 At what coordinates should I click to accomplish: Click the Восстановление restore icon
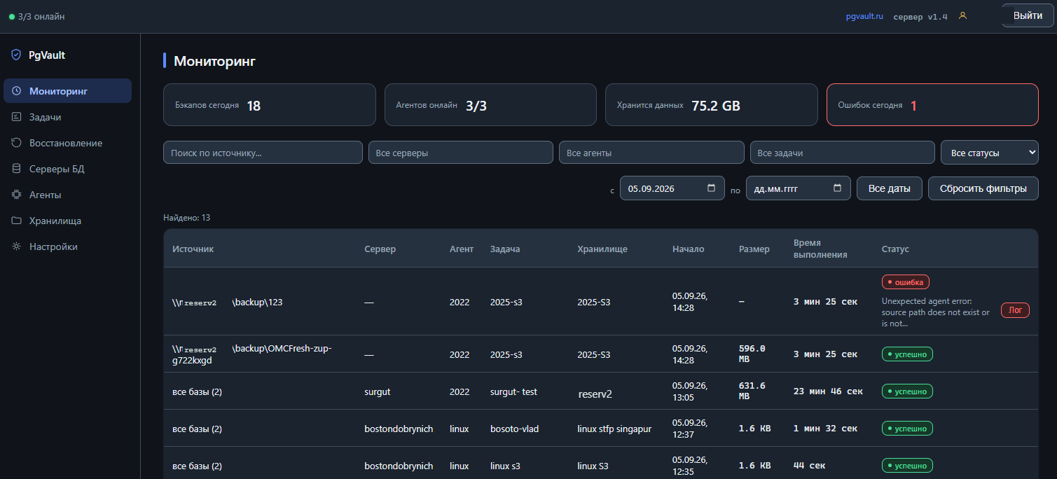click(16, 143)
